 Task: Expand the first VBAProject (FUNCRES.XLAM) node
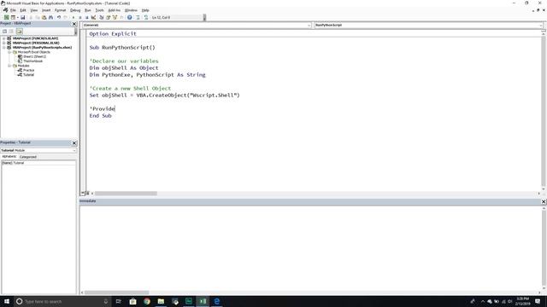(3, 38)
